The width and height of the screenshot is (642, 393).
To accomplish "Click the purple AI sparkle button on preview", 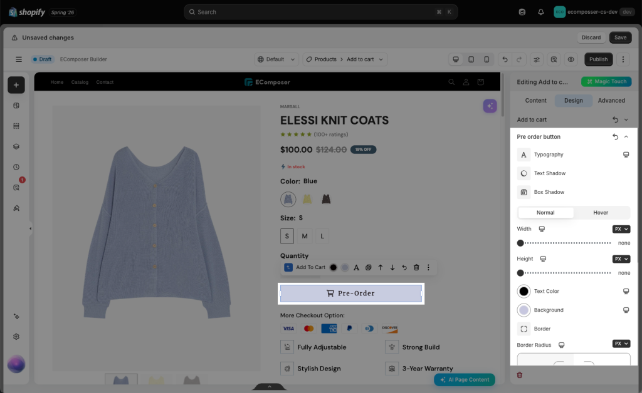I will pyautogui.click(x=490, y=106).
